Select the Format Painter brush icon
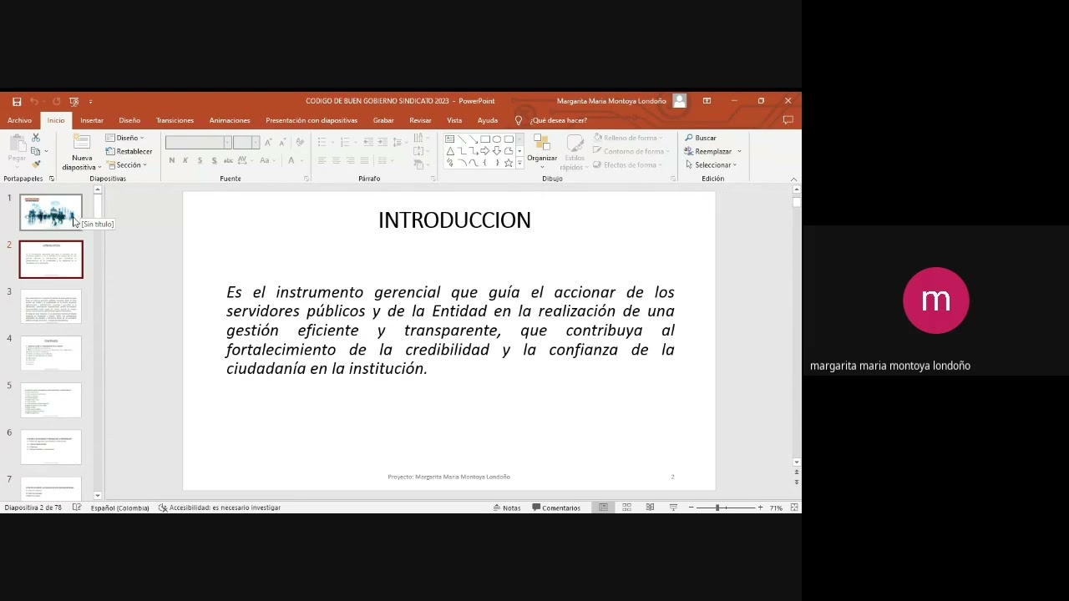The height and width of the screenshot is (601, 1069). (x=35, y=164)
